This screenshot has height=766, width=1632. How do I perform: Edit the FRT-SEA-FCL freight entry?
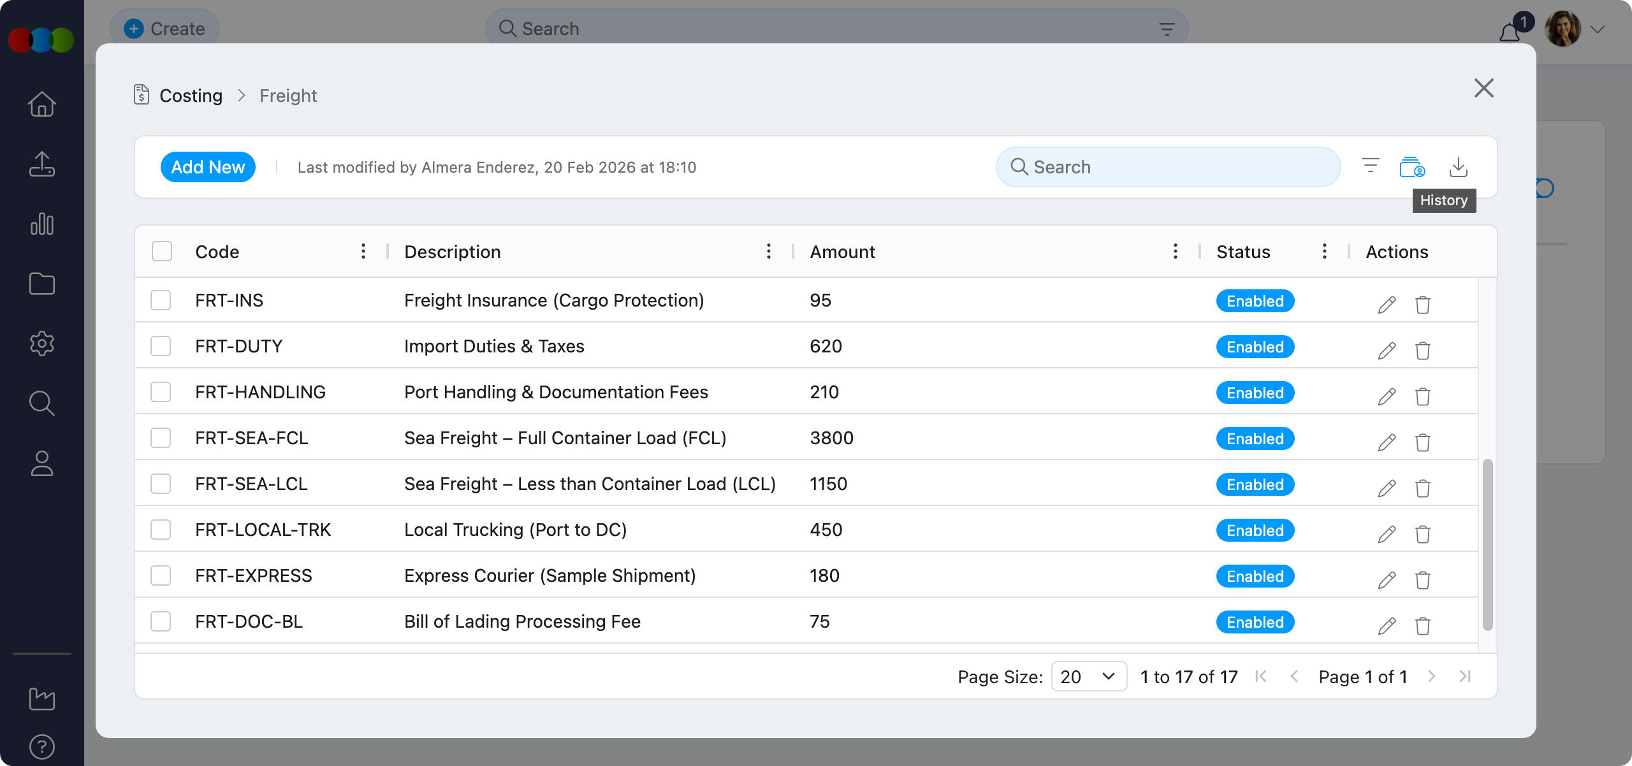click(x=1387, y=442)
